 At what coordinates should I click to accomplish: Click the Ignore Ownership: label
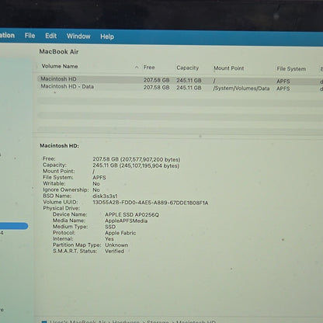coord(66,189)
